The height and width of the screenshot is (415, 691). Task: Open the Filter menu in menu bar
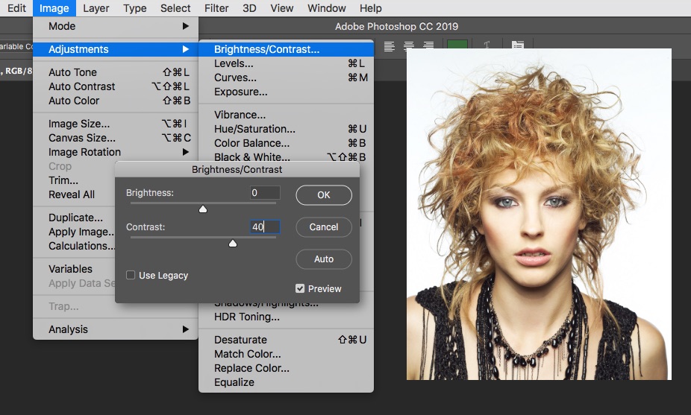pyautogui.click(x=216, y=8)
